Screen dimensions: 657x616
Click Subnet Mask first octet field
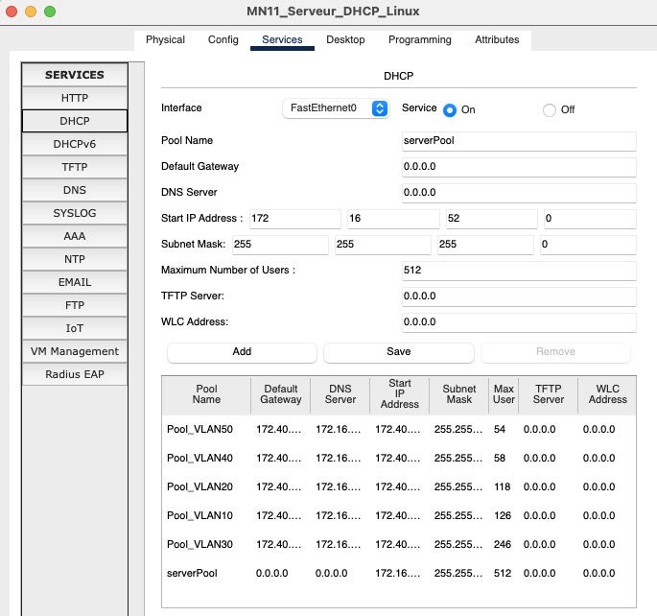(280, 245)
